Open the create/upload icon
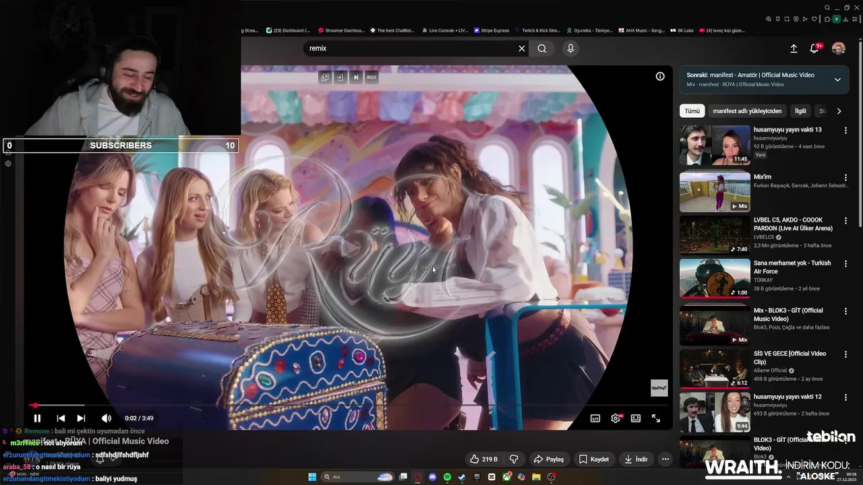 [794, 48]
